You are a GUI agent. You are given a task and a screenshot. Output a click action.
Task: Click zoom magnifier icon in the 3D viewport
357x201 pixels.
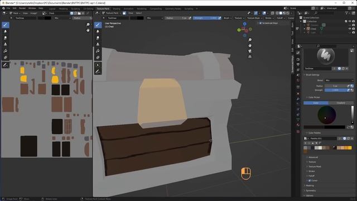(250, 40)
